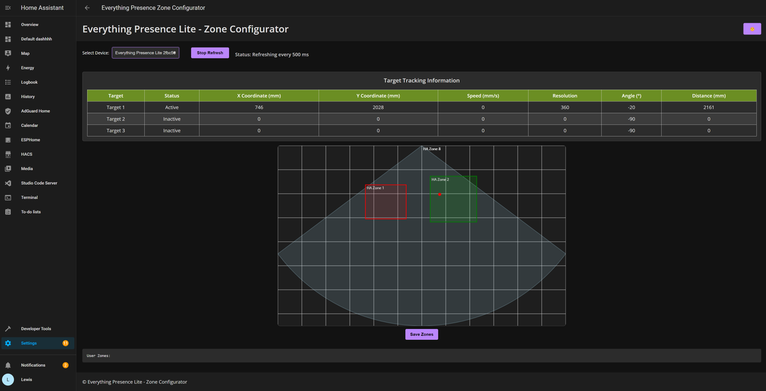Open the Overview dashboard icon

(x=8, y=24)
